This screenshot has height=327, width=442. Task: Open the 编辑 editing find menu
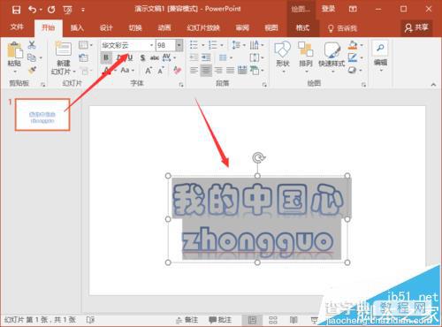point(380,57)
